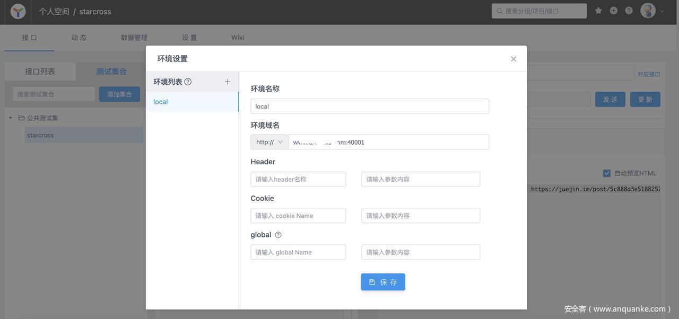Click the user avatar icon
The width and height of the screenshot is (679, 319).
point(648,11)
